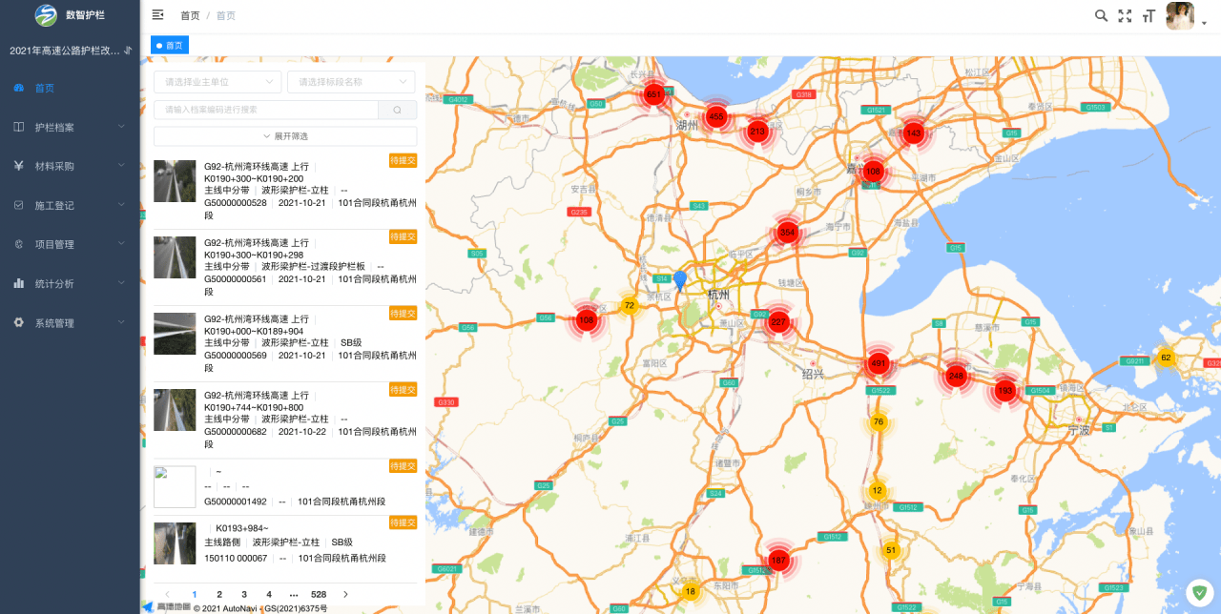Click the project switch icon beside project name
Viewport: 1221px width, 614px height.
pyautogui.click(x=128, y=50)
